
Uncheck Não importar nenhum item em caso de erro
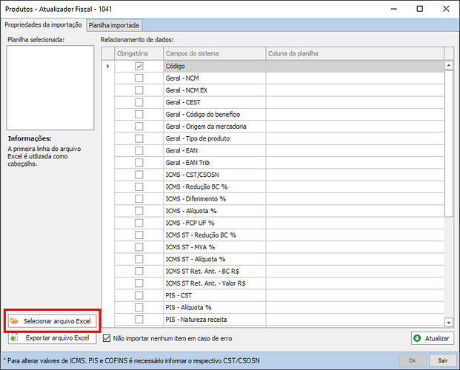pos(107,338)
